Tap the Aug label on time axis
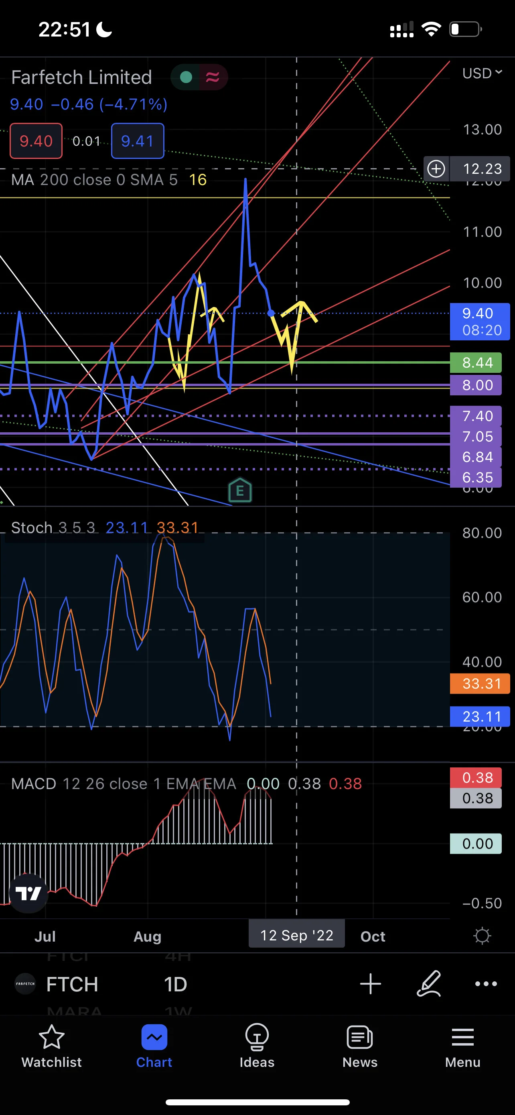 coord(148,936)
